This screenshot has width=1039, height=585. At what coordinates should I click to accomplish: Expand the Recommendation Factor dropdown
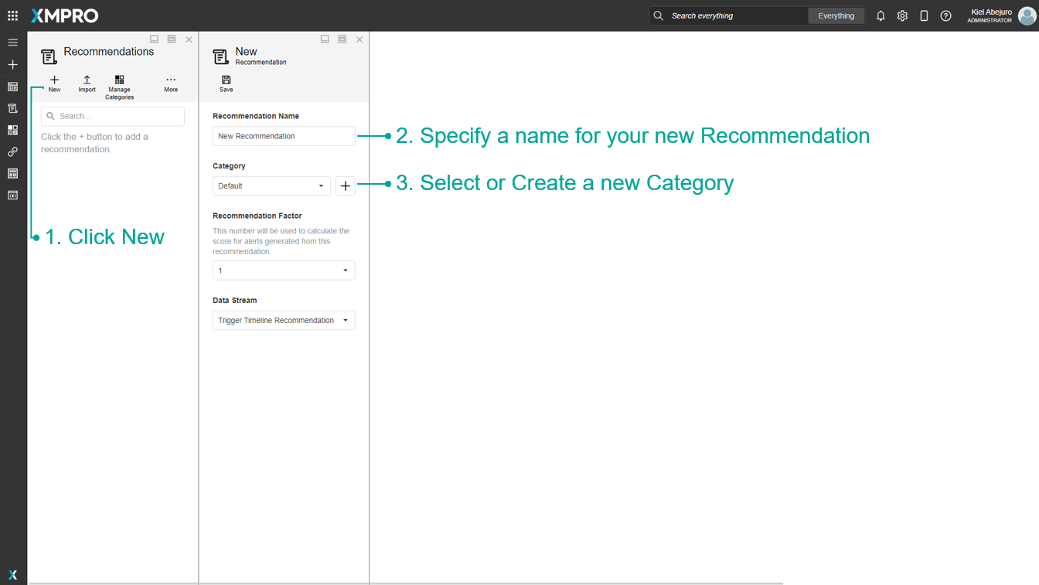pos(284,270)
